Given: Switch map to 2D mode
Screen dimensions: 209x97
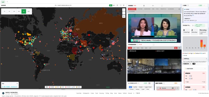Looking at the screenshot, I should (x=111, y=5).
